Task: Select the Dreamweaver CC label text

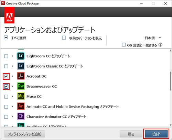Action: (x=42, y=86)
